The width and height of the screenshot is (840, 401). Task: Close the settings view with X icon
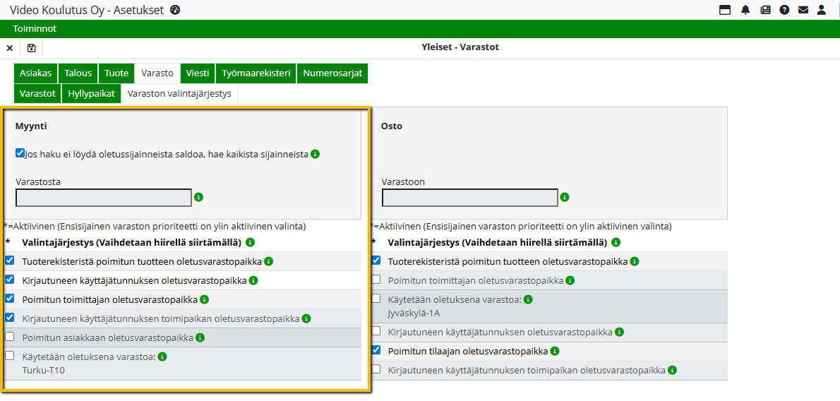[x=10, y=48]
